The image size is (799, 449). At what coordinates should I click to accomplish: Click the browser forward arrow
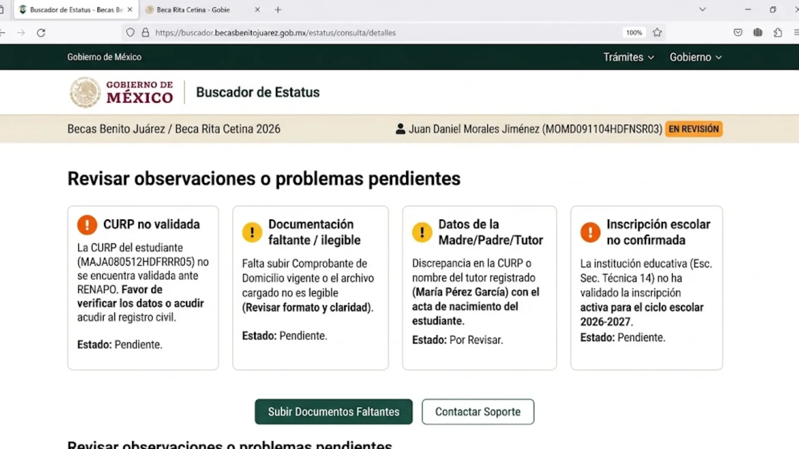21,33
